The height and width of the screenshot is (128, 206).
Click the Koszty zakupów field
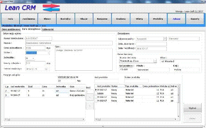coord(36,63)
